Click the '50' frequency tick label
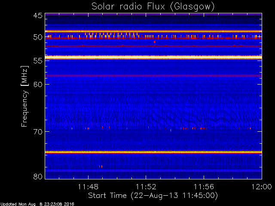Screen dimensions: 275x206 (x=38, y=37)
